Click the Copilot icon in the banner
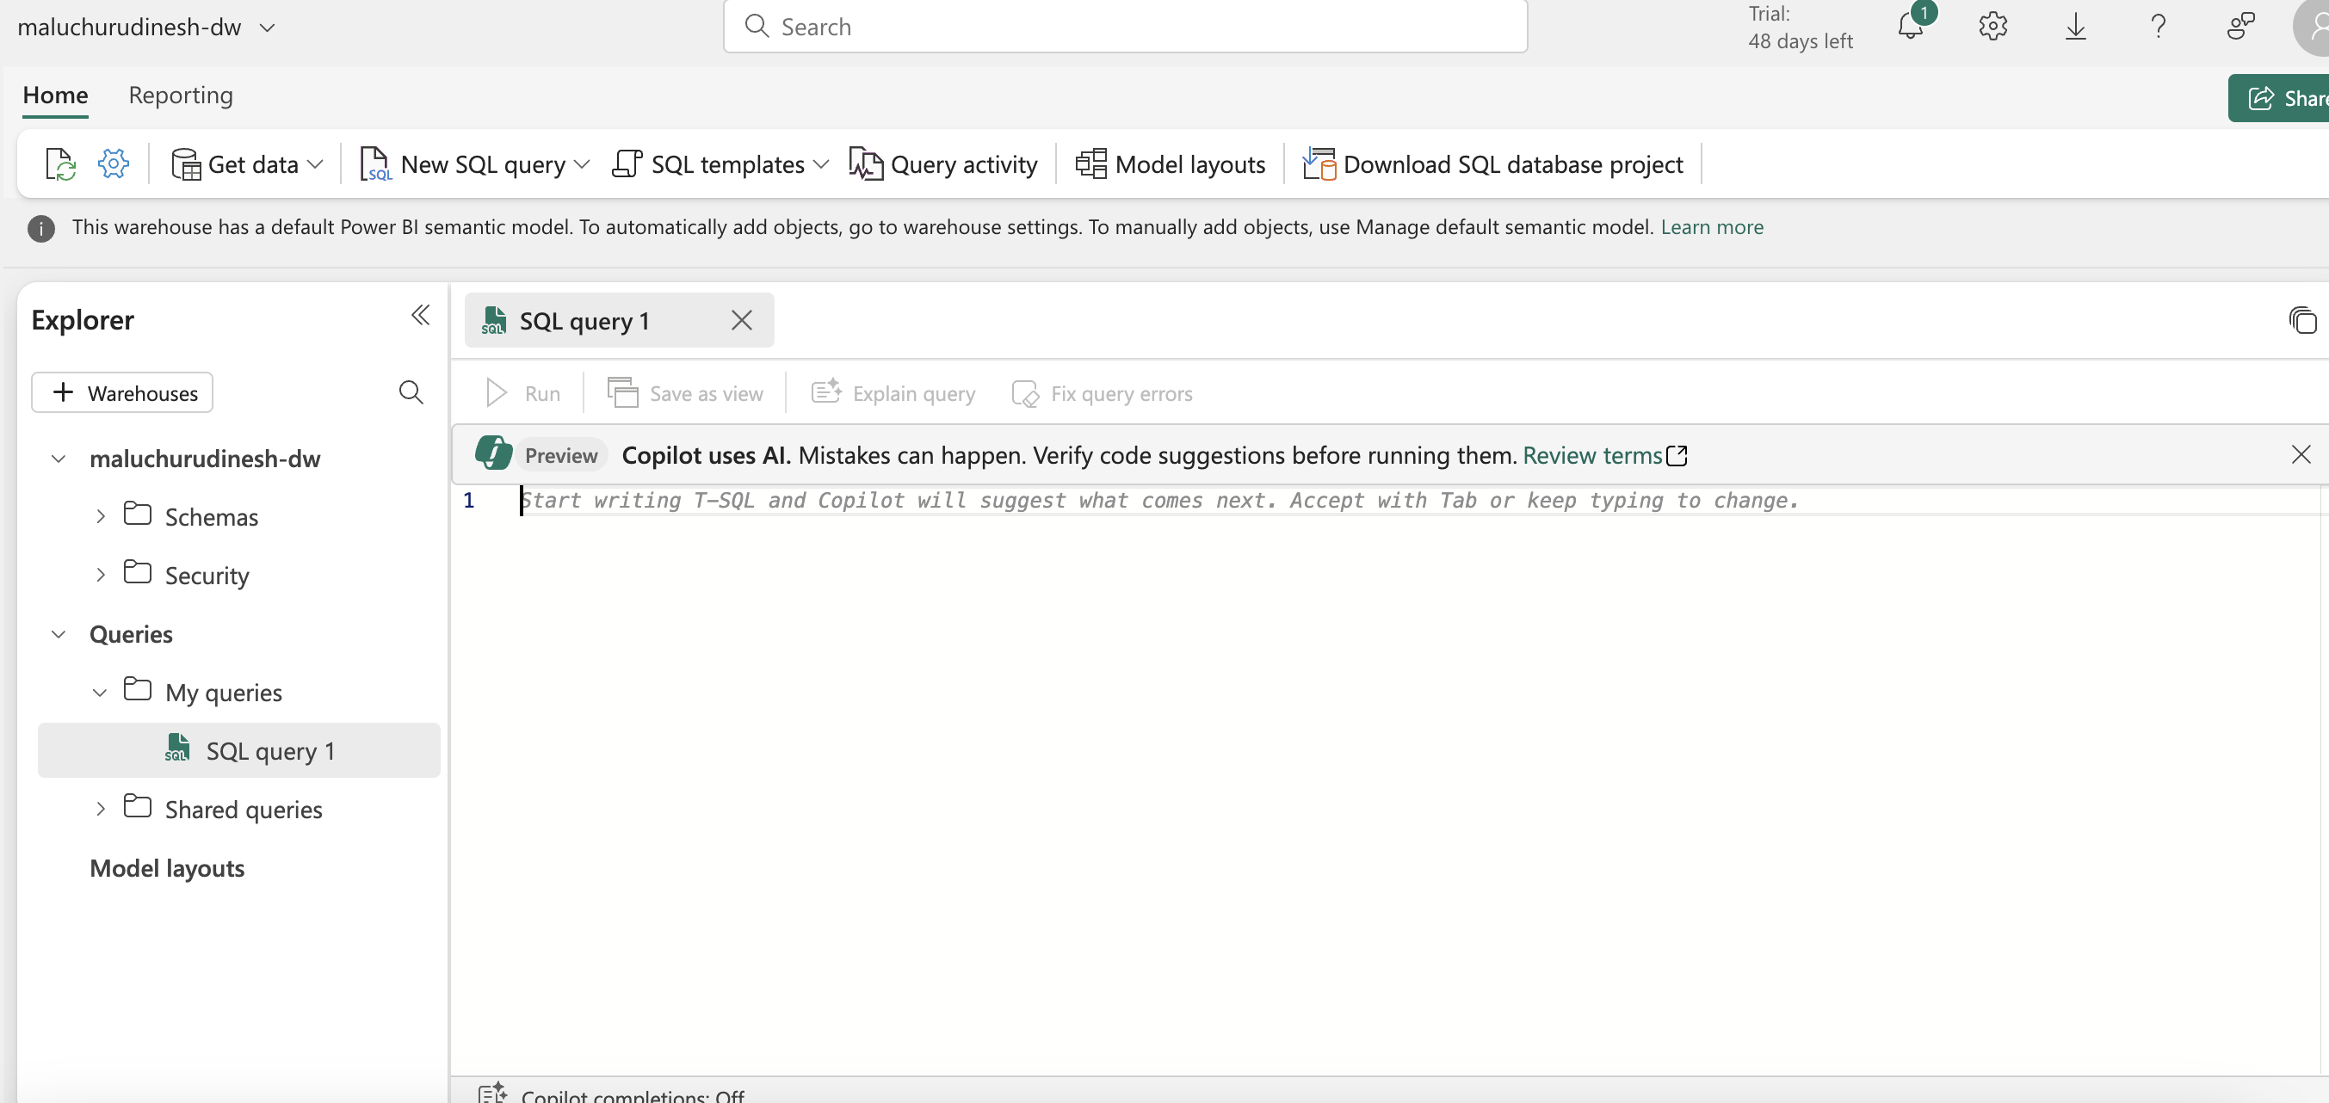The height and width of the screenshot is (1103, 2329). click(x=494, y=453)
